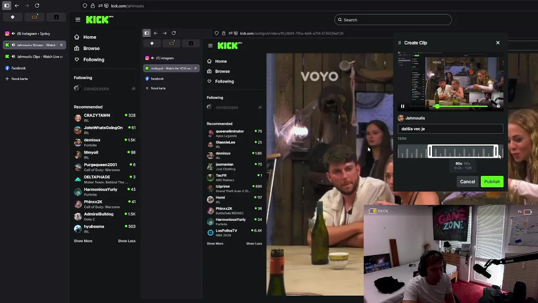Switch to the (6) Instagram Správy tab

click(x=34, y=34)
